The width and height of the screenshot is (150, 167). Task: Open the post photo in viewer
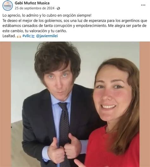point(75,104)
